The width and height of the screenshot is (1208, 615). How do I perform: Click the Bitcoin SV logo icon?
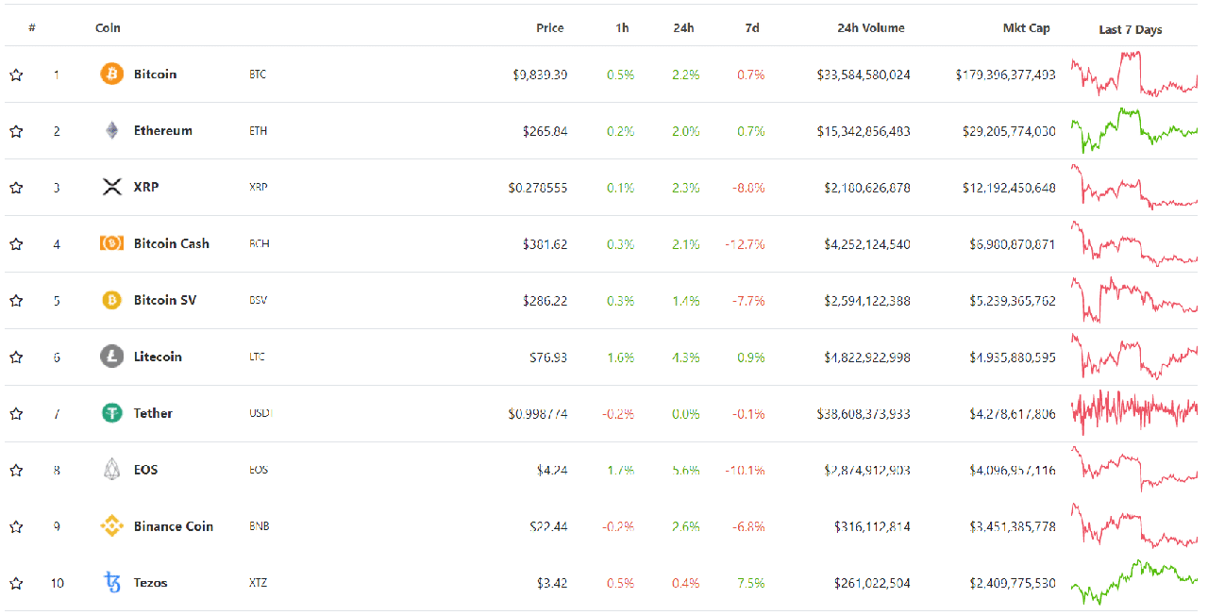(x=111, y=300)
